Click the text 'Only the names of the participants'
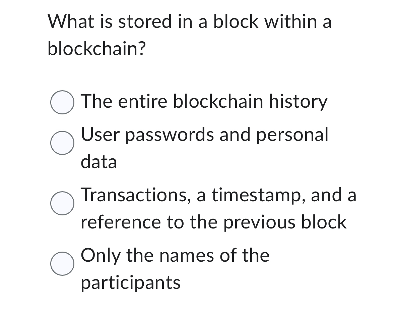The image size is (395, 311). 174,256
